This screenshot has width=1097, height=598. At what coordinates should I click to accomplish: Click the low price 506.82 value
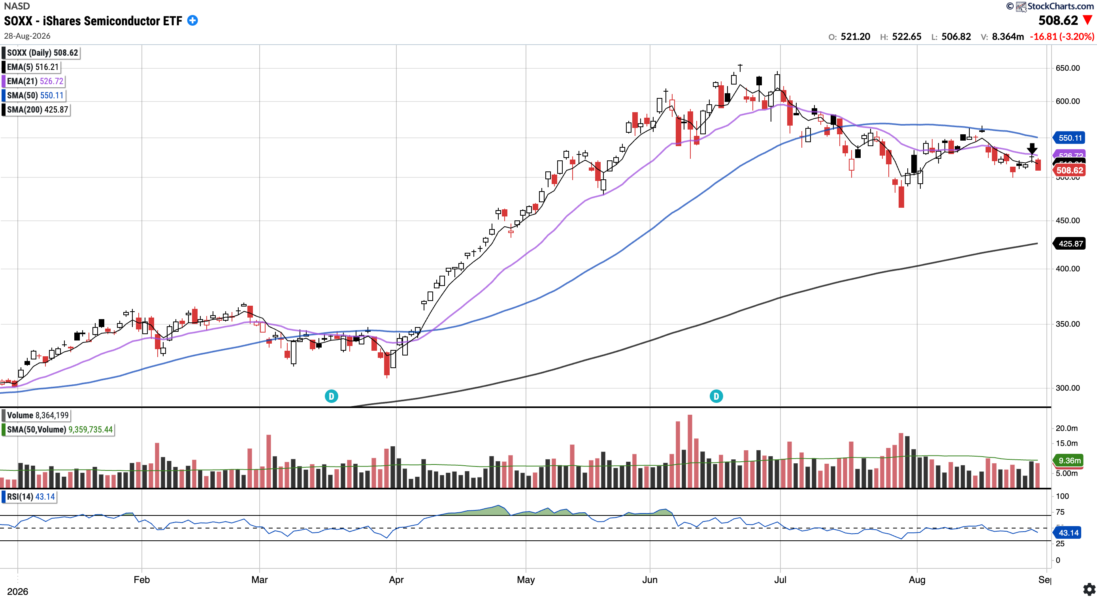click(956, 37)
